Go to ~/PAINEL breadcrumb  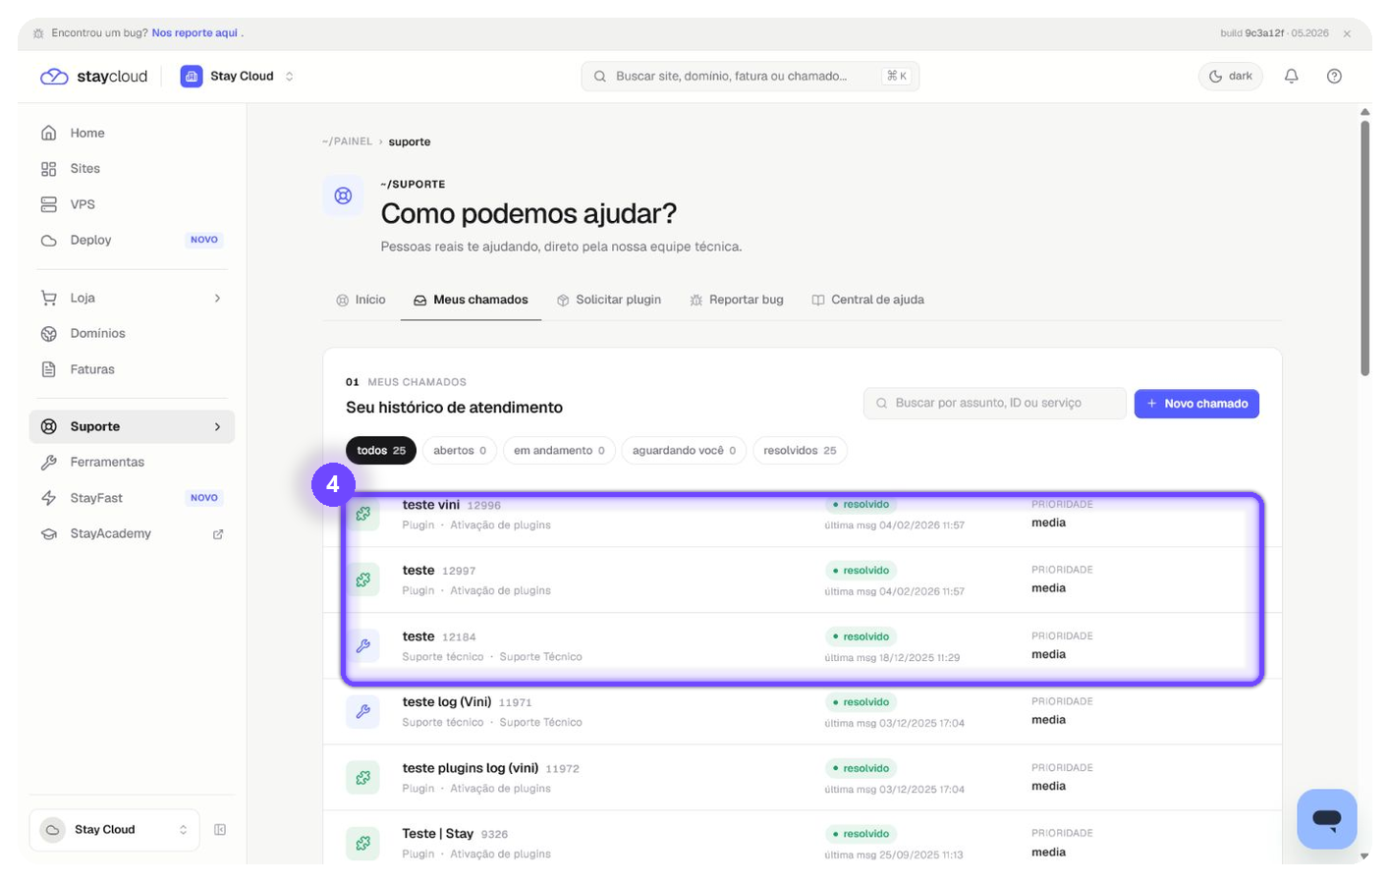coord(348,141)
